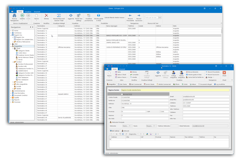Open the Naviga dropdown
Image resolution: width=242 pixels, height=160 pixels.
point(210,77)
